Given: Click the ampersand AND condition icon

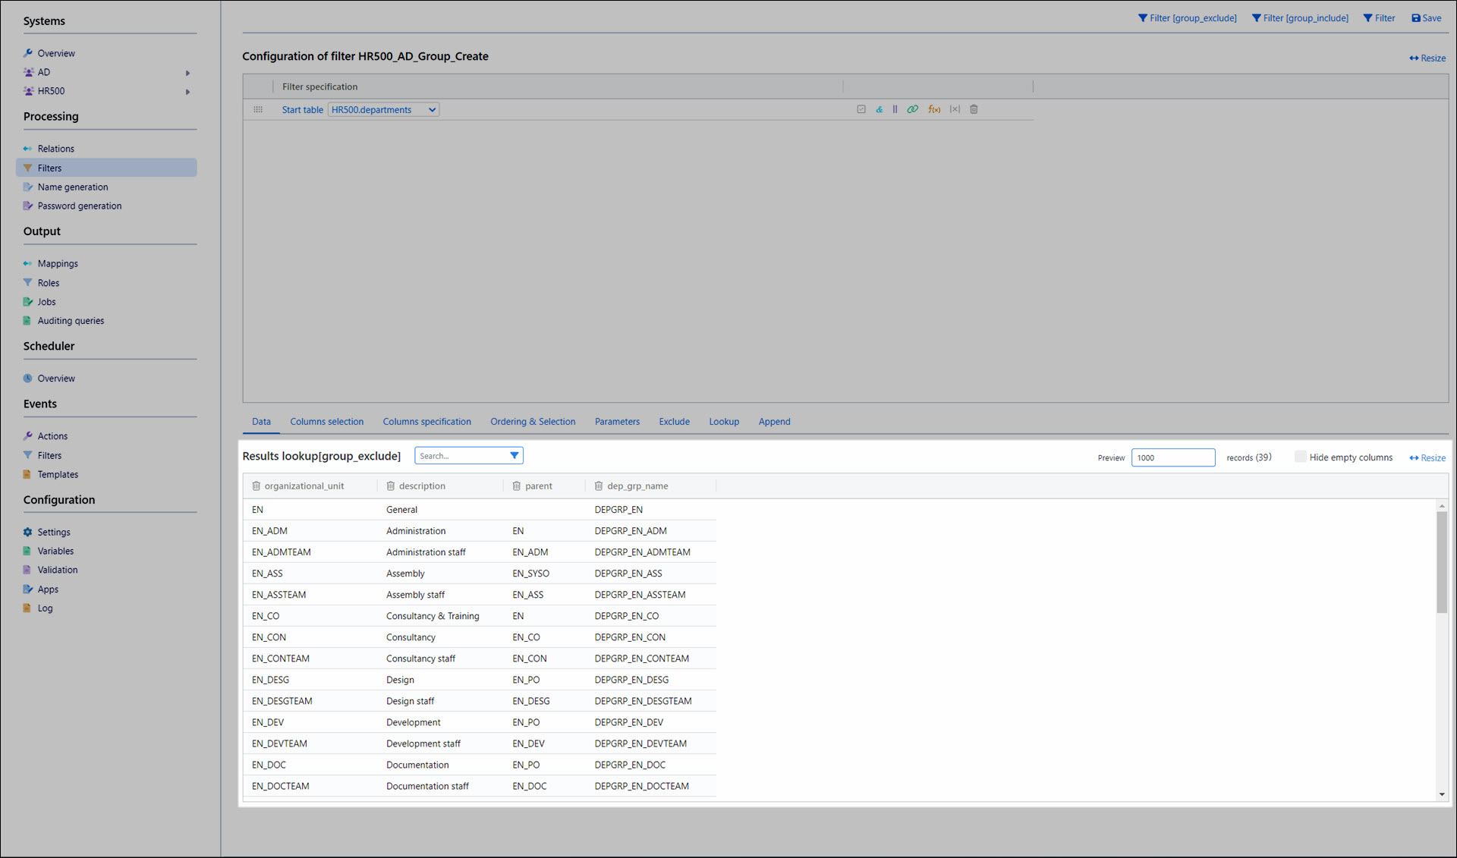Looking at the screenshot, I should tap(879, 109).
